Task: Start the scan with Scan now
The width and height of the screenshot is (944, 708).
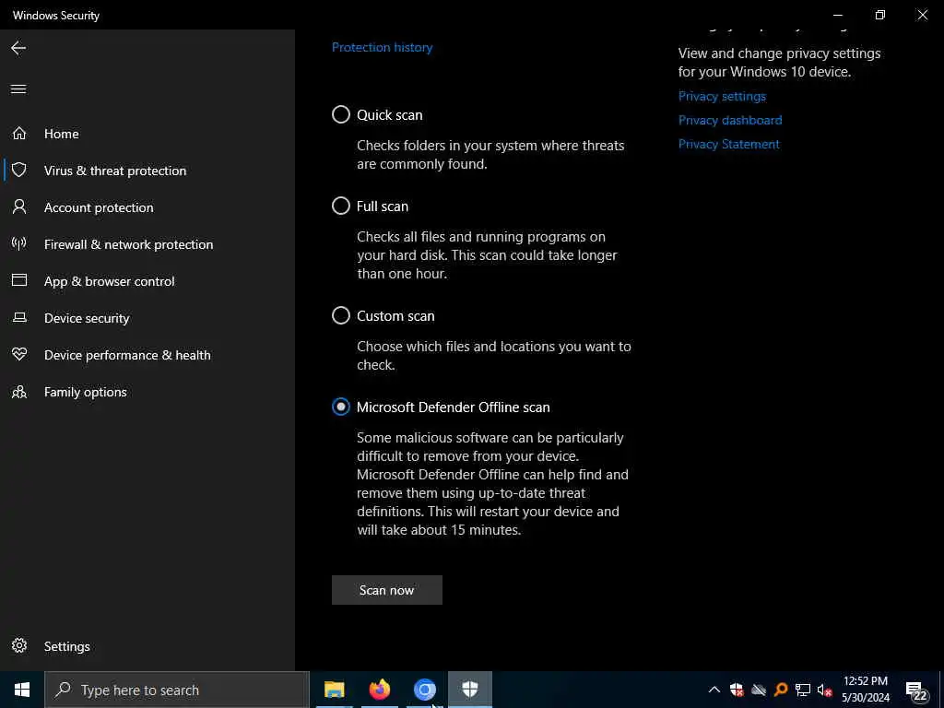Action: [387, 590]
